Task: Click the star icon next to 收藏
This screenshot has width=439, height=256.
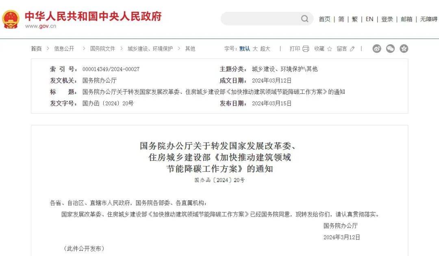Action: coord(330,49)
